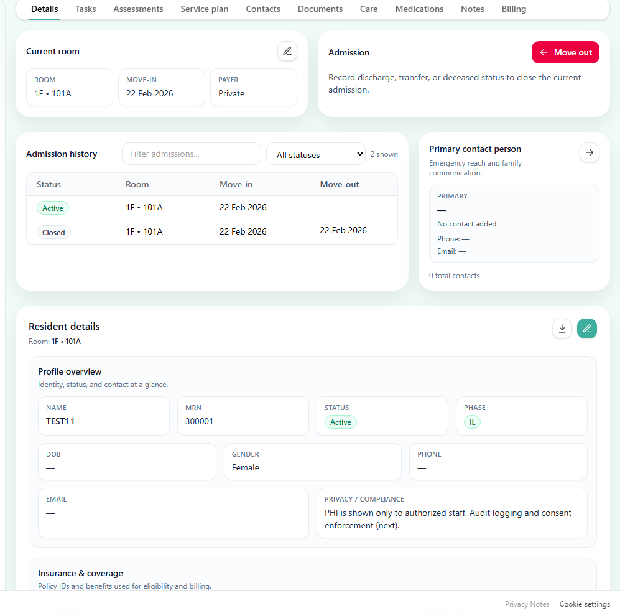620x616 pixels.
Task: Click the Move out button
Action: pyautogui.click(x=565, y=52)
